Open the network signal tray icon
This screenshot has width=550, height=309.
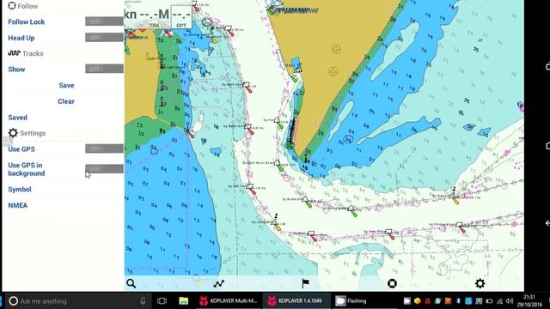(x=499, y=301)
